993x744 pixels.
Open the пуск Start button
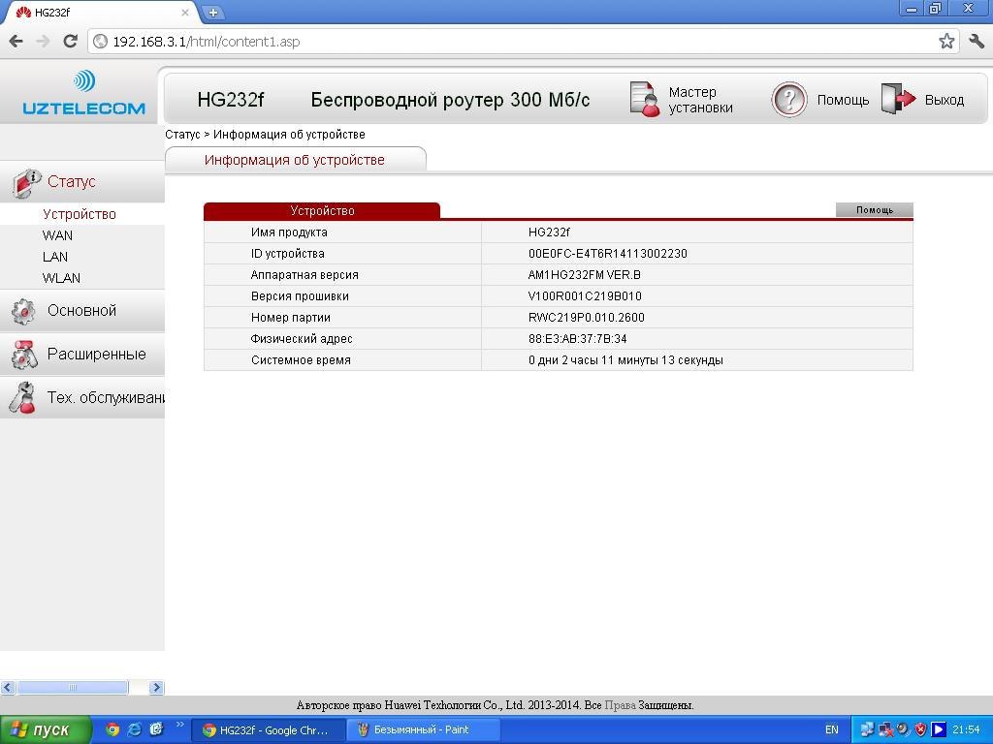click(46, 729)
